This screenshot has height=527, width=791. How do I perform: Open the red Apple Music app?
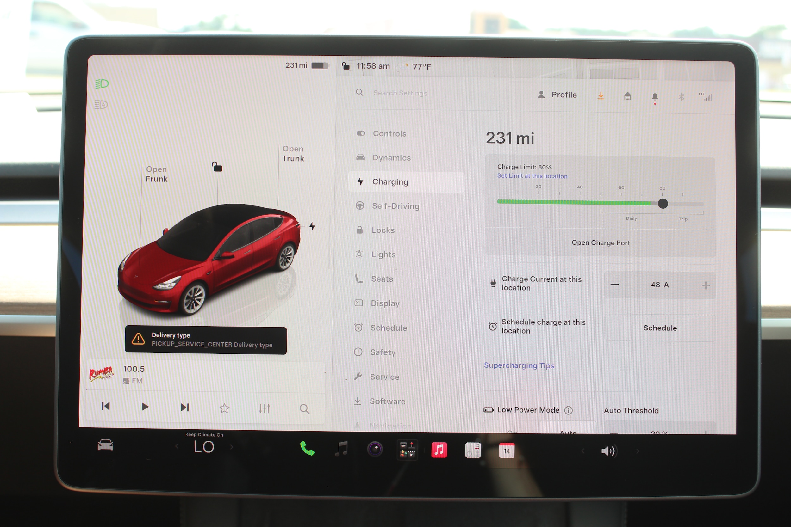439,450
